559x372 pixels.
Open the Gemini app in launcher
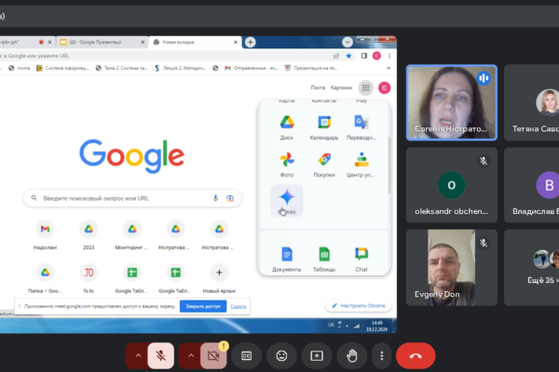pos(287,201)
